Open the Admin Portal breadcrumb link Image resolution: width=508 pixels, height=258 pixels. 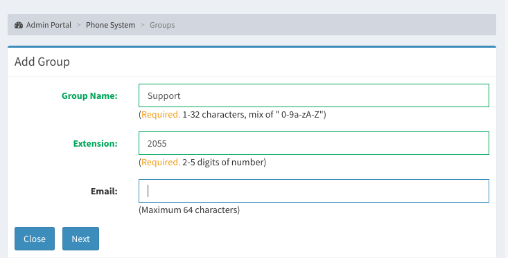click(49, 25)
